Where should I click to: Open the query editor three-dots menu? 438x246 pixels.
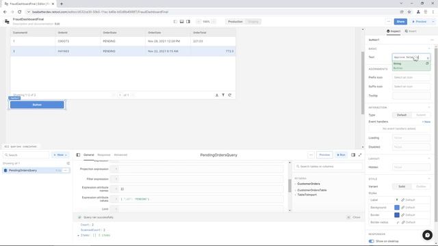click(x=311, y=155)
